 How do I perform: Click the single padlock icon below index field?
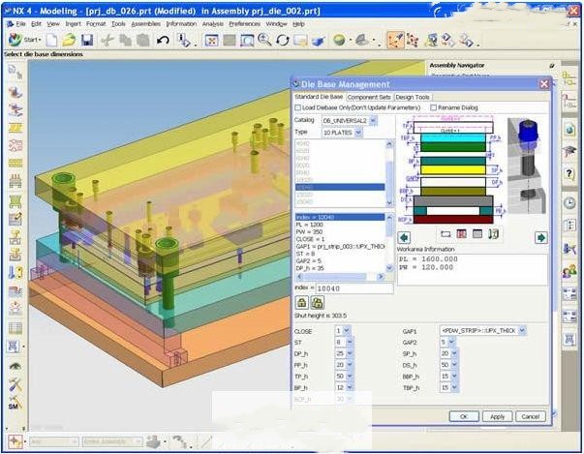(301, 302)
